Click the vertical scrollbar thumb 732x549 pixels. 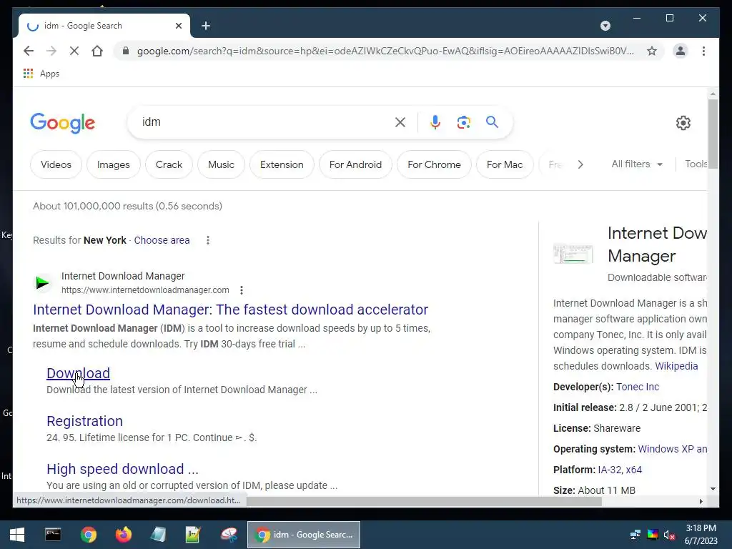[x=713, y=134]
